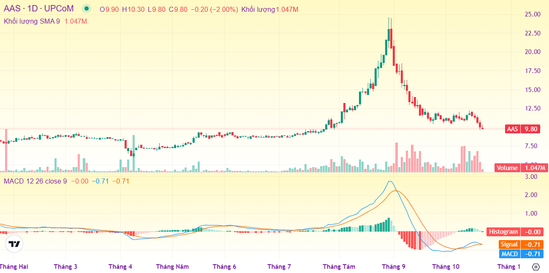Click Tháng Năm on the time axis

click(172, 267)
